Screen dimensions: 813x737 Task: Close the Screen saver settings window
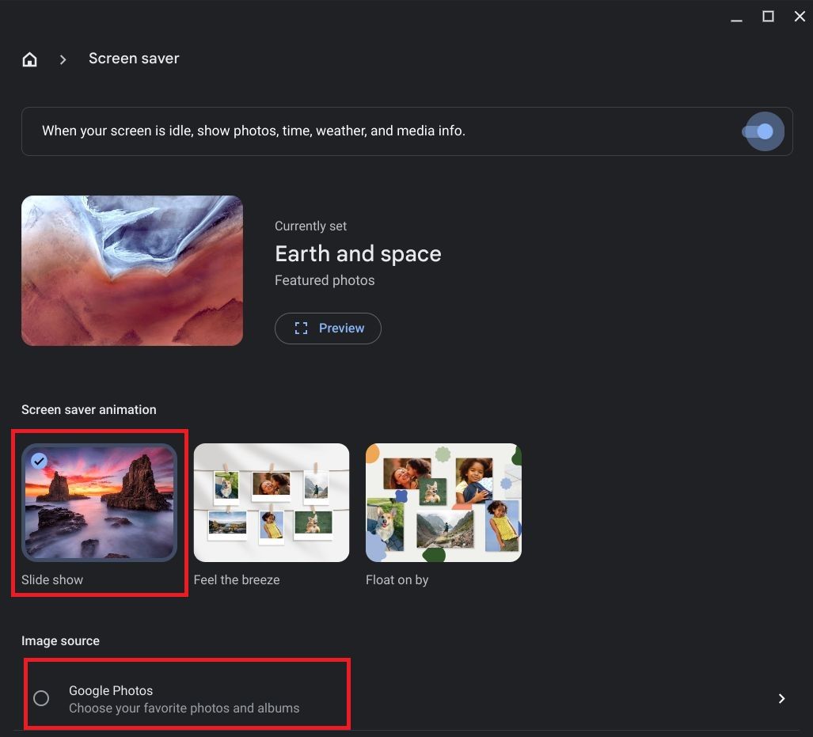pos(800,17)
